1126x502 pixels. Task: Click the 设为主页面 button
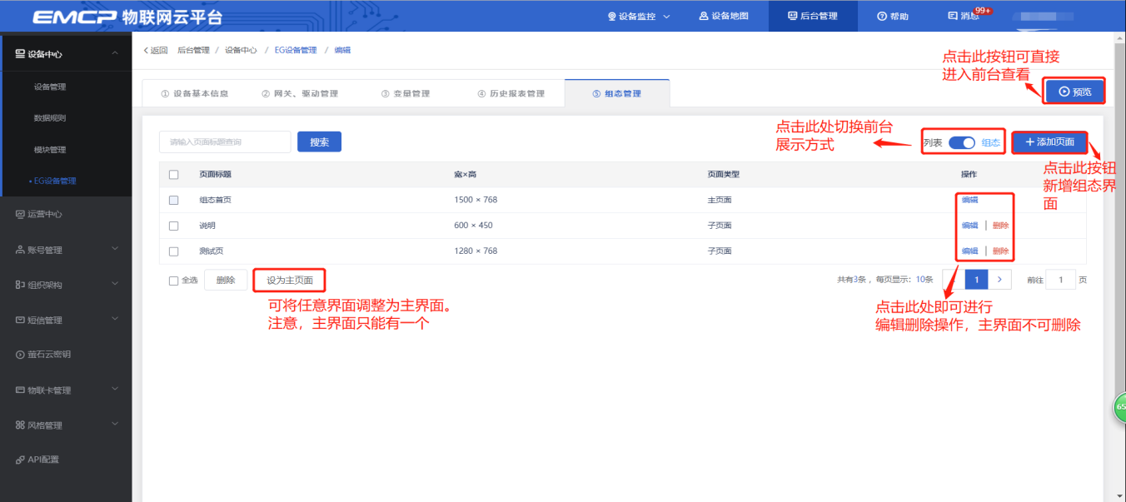289,281
